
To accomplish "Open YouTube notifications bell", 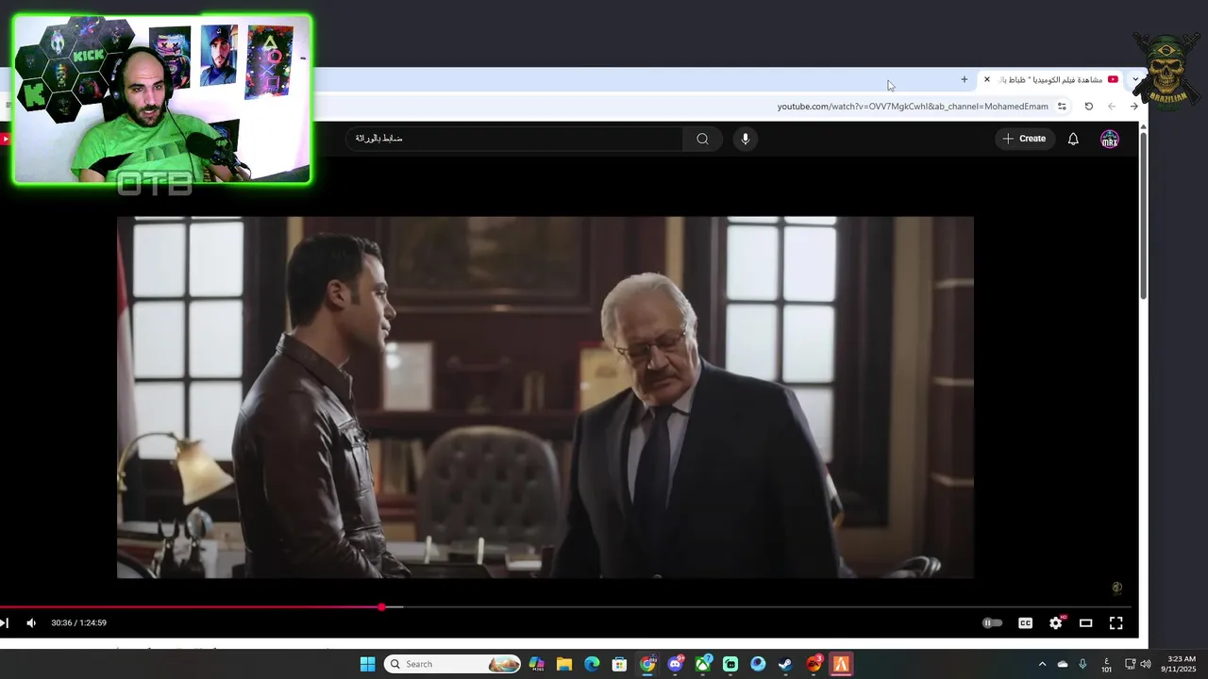I will (1073, 139).
